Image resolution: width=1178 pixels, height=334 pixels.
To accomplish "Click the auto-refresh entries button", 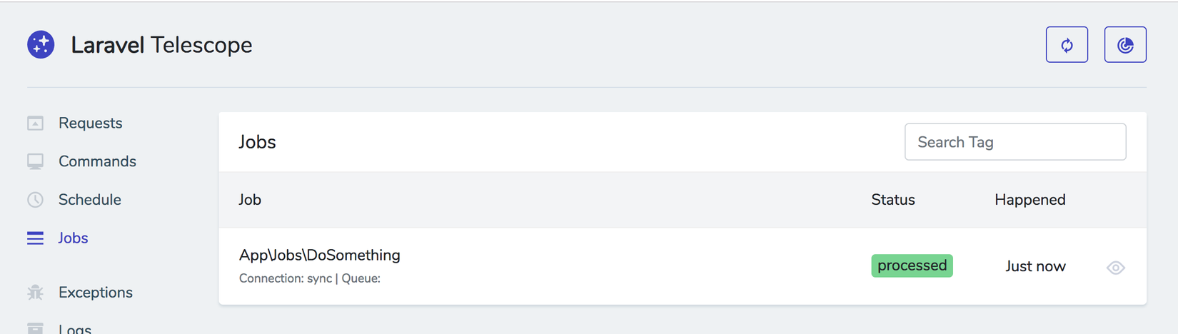I will point(1067,45).
